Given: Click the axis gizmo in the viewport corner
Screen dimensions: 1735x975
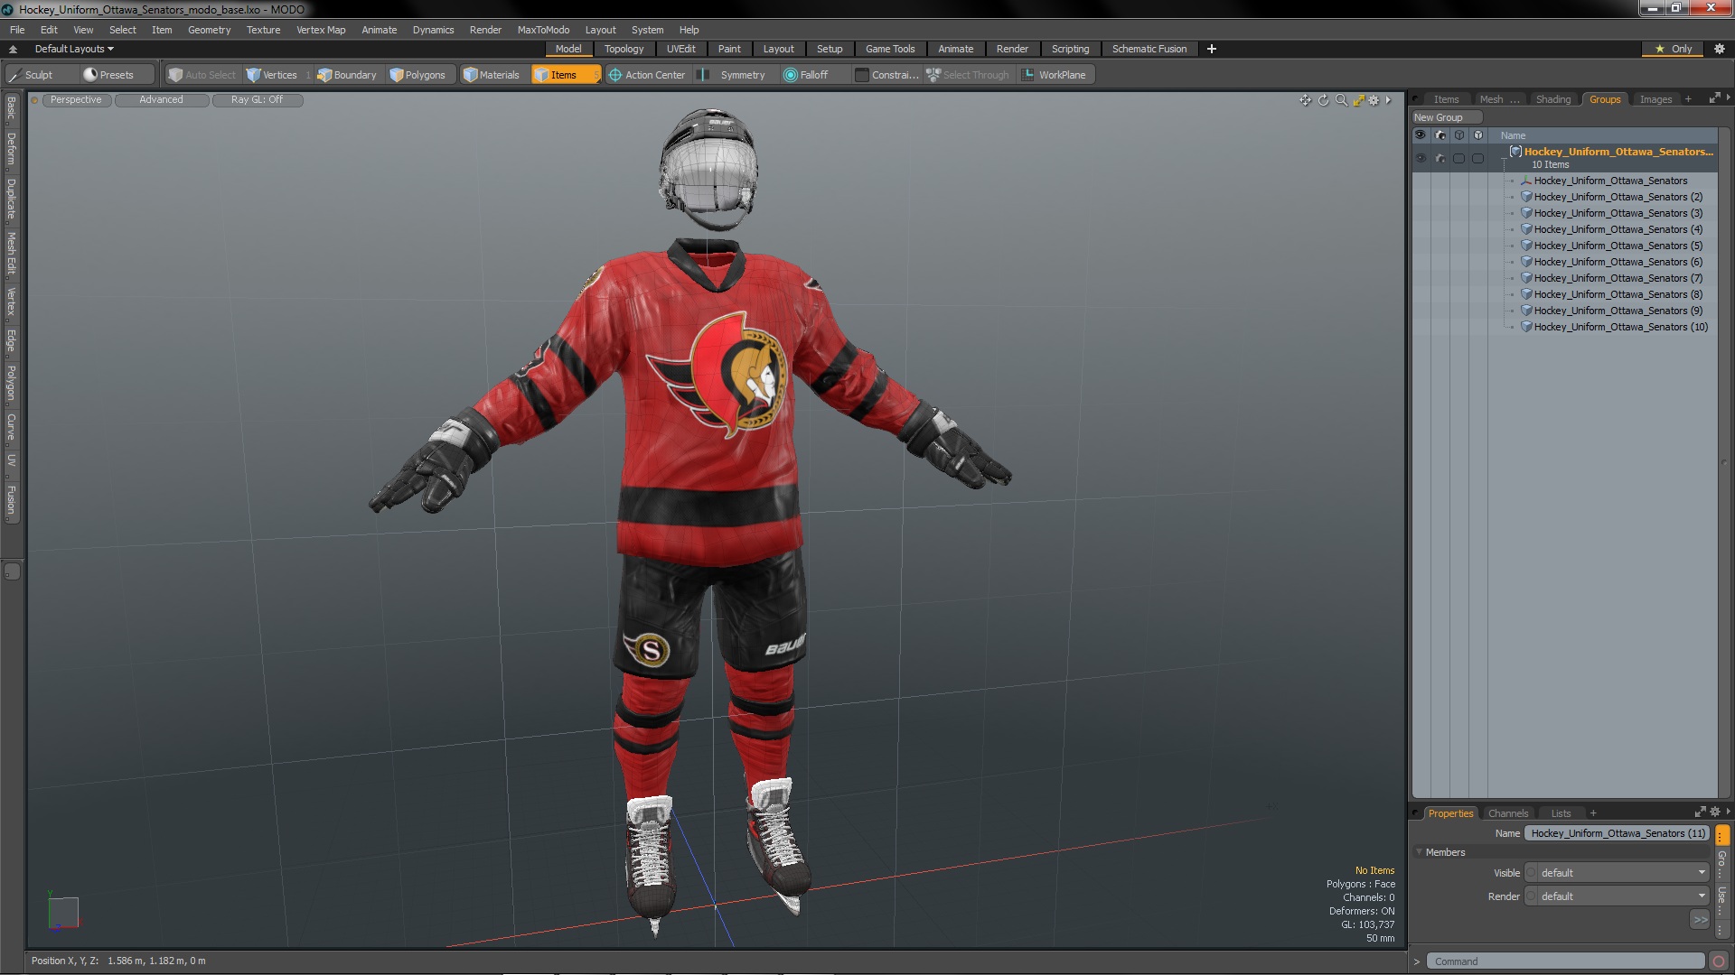Looking at the screenshot, I should [63, 912].
